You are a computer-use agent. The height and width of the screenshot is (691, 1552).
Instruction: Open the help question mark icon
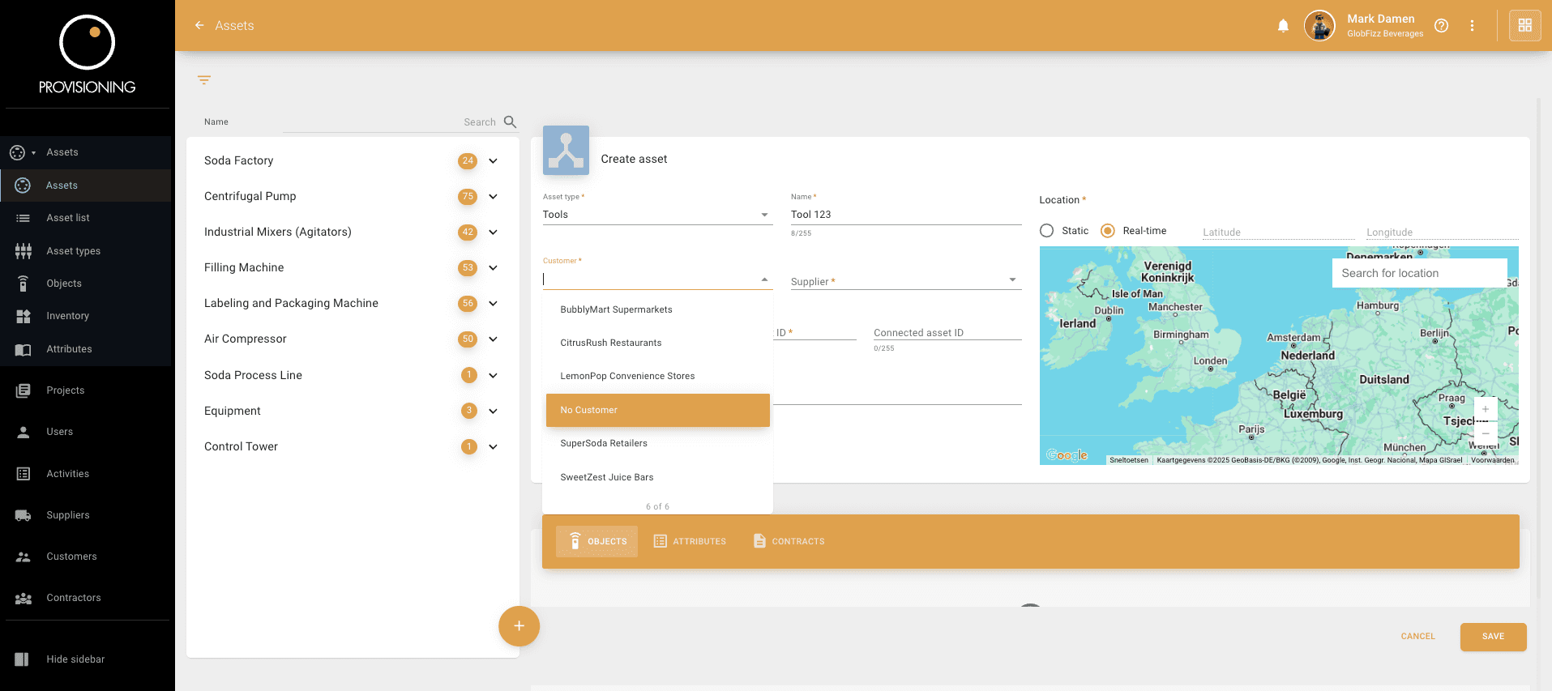[x=1441, y=26]
